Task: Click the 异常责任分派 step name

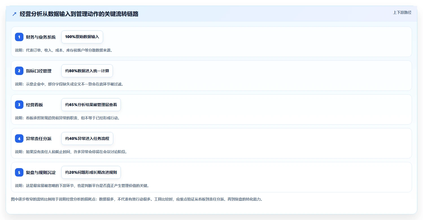Action: pos(39,139)
